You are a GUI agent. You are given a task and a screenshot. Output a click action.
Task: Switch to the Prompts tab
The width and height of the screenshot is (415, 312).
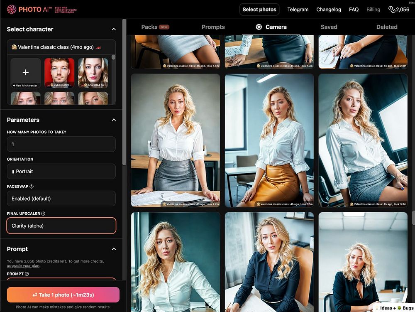[213, 27]
